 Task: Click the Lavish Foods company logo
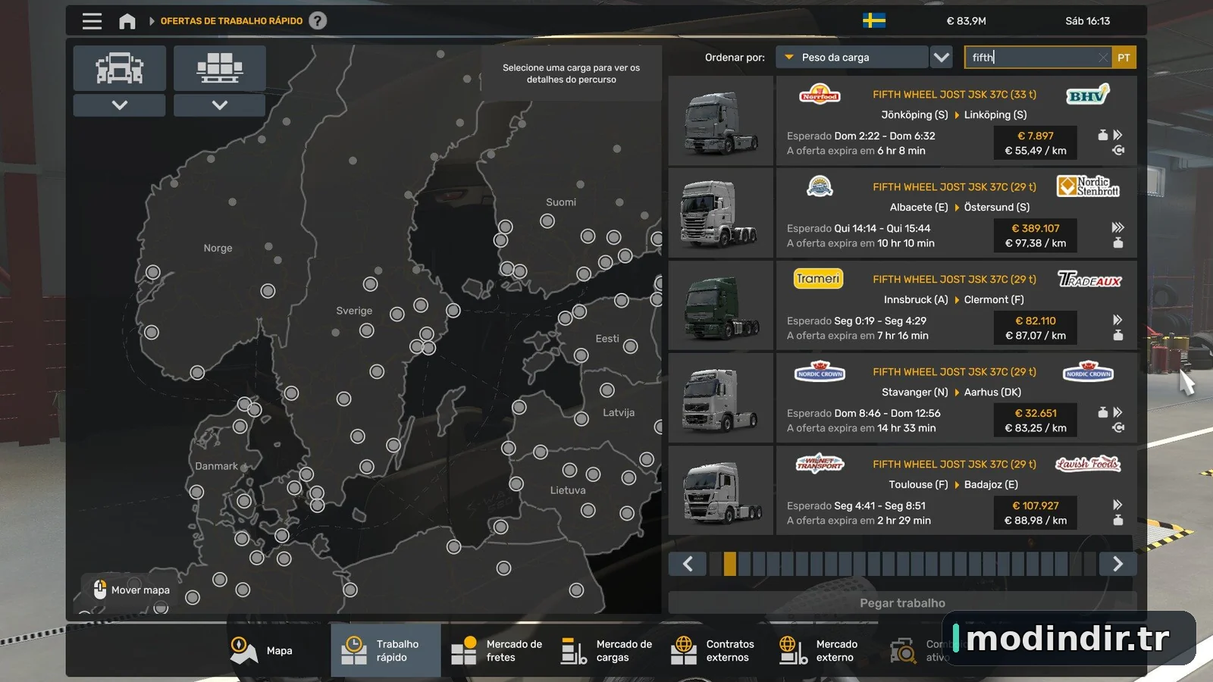1088,464
